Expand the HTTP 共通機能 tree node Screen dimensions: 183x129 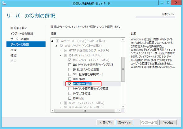coord(60,50)
